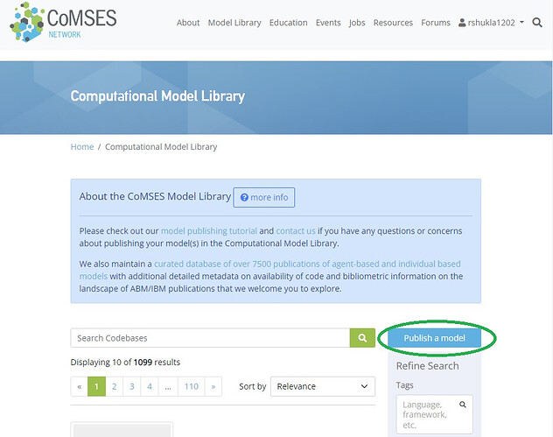The height and width of the screenshot is (437, 553).
Task: Focus the Tags language framework input
Action: (434, 414)
